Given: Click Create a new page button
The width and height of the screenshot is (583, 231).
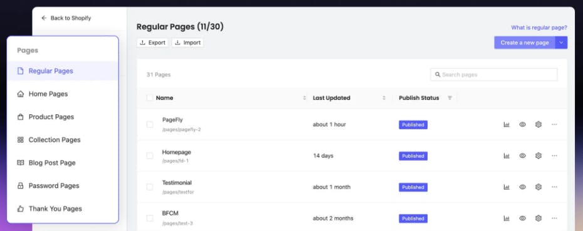Looking at the screenshot, I should pyautogui.click(x=525, y=42).
